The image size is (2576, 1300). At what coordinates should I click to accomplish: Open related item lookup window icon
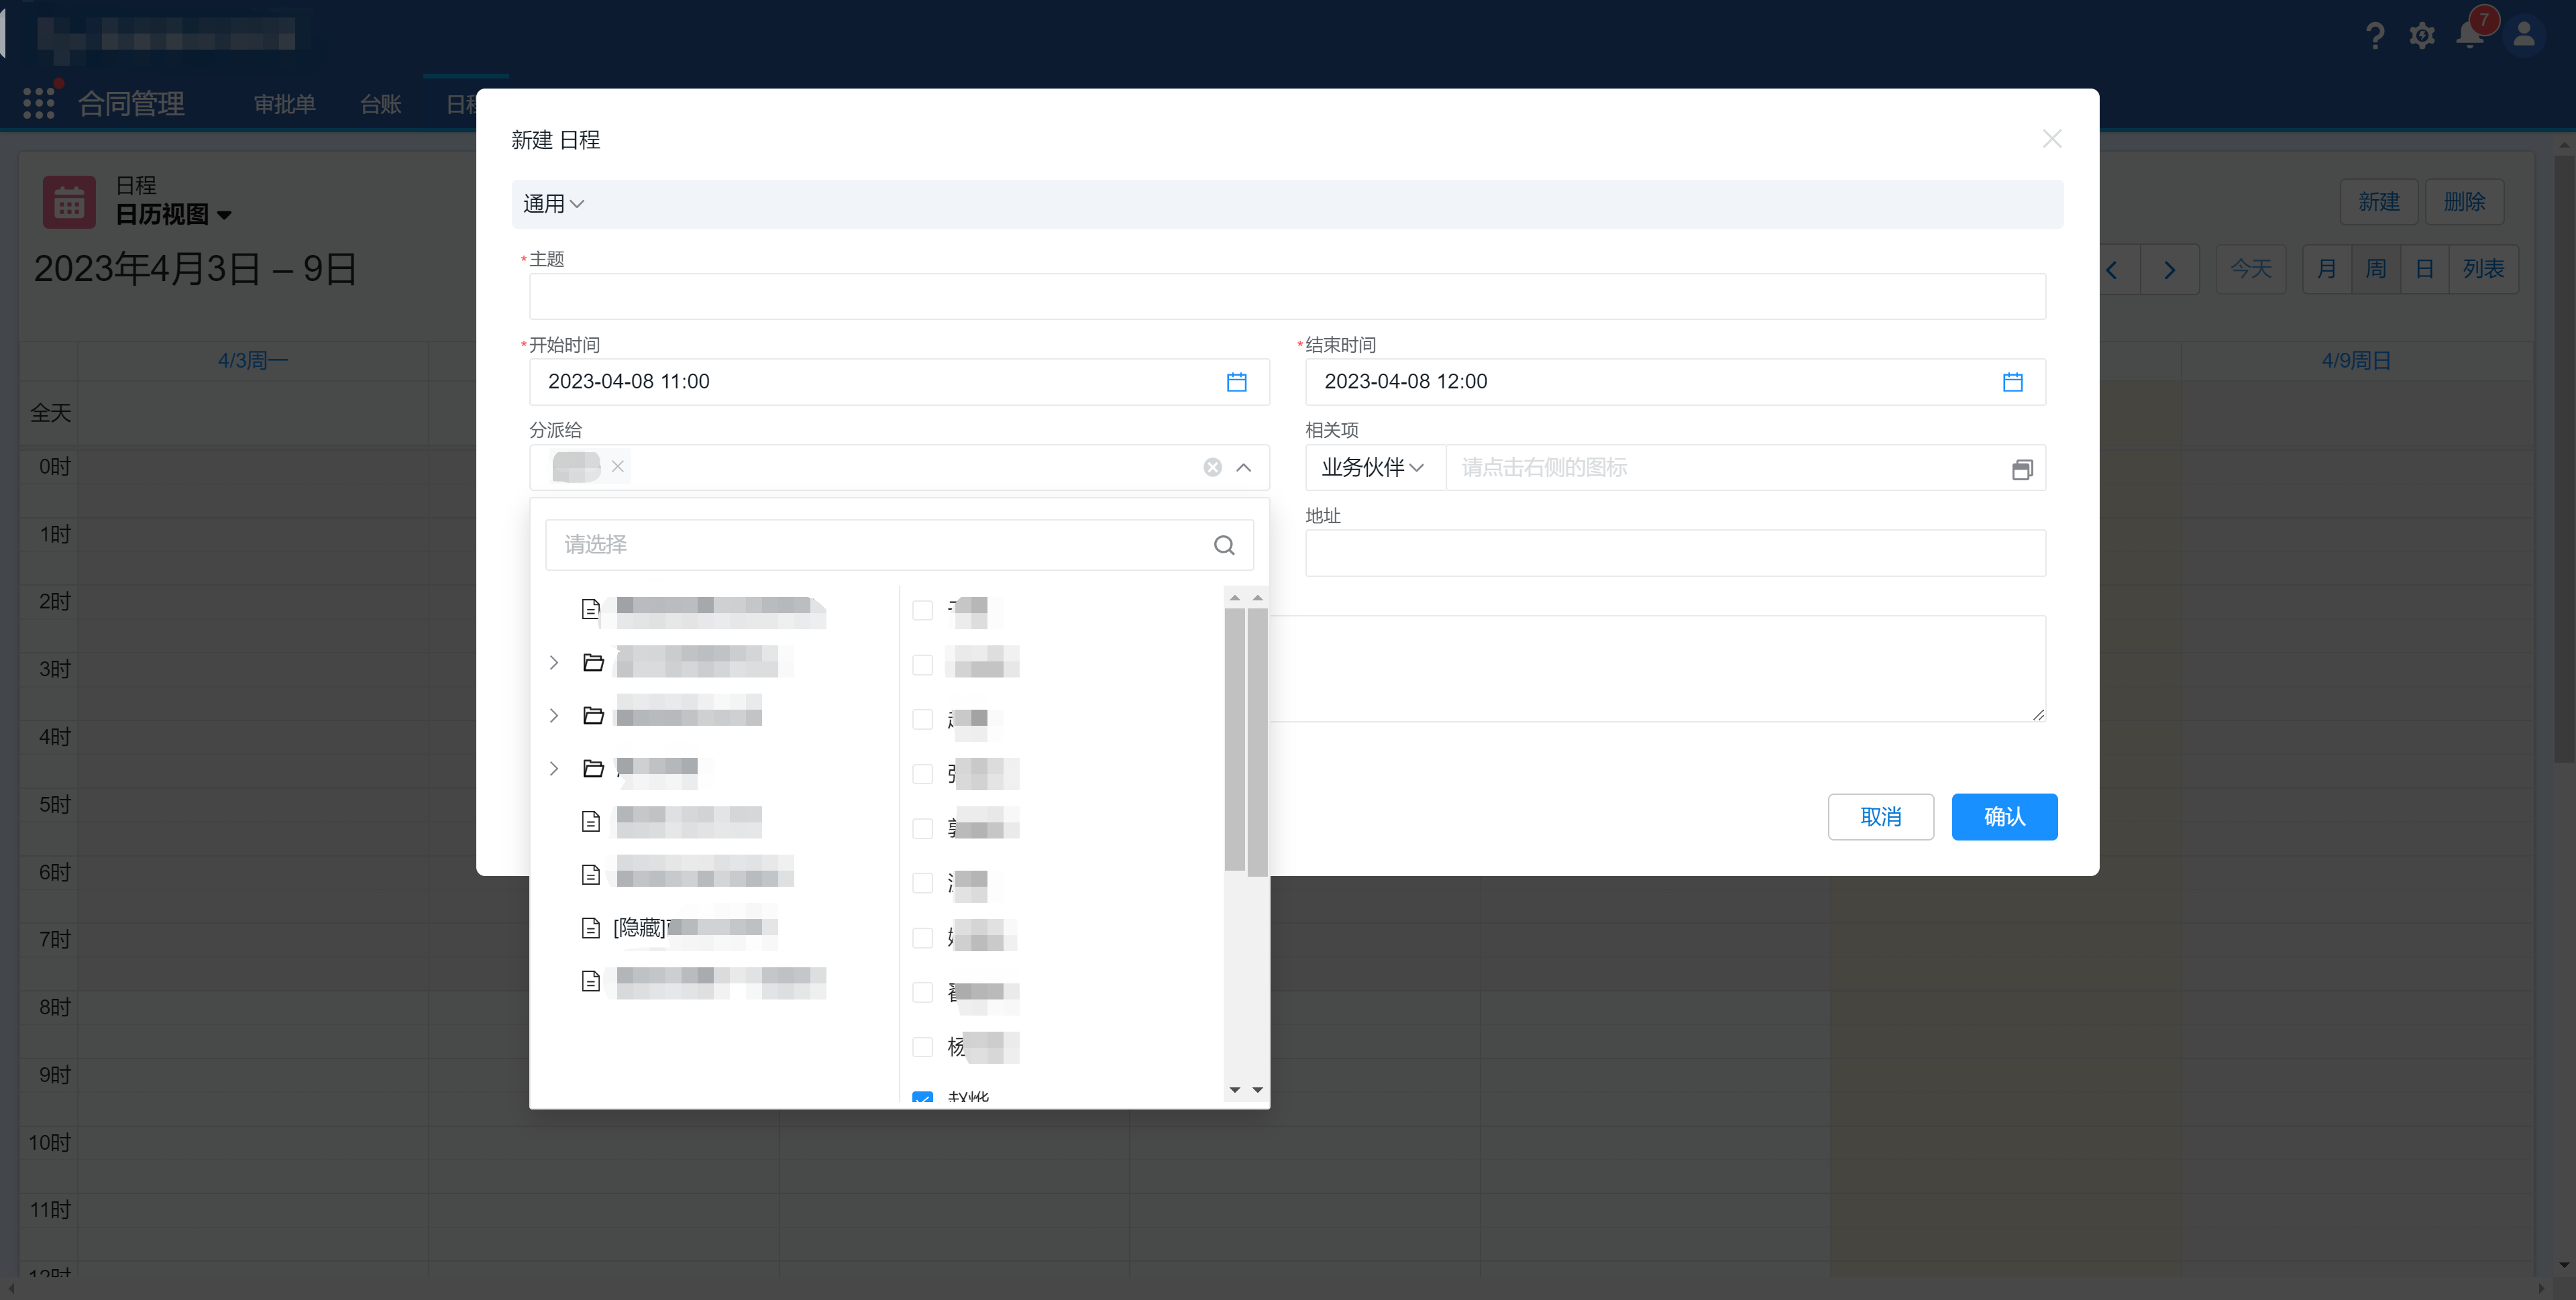[x=2021, y=469]
